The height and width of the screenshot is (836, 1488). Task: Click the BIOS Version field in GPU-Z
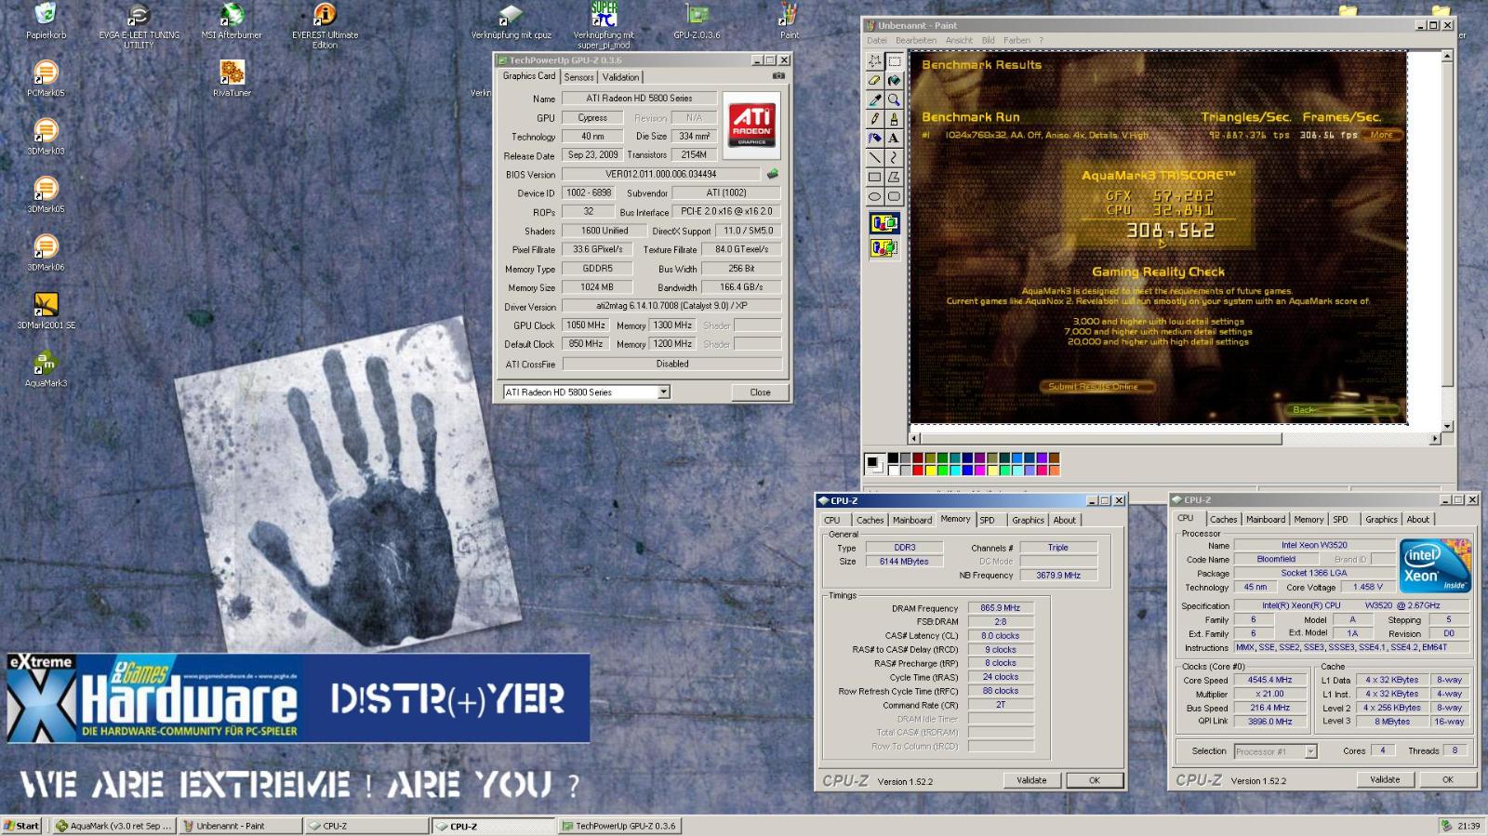(x=661, y=174)
